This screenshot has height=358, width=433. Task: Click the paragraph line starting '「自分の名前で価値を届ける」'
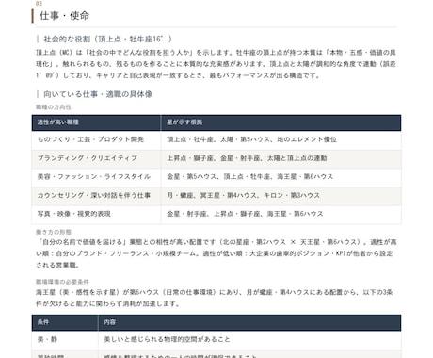pos(216,242)
